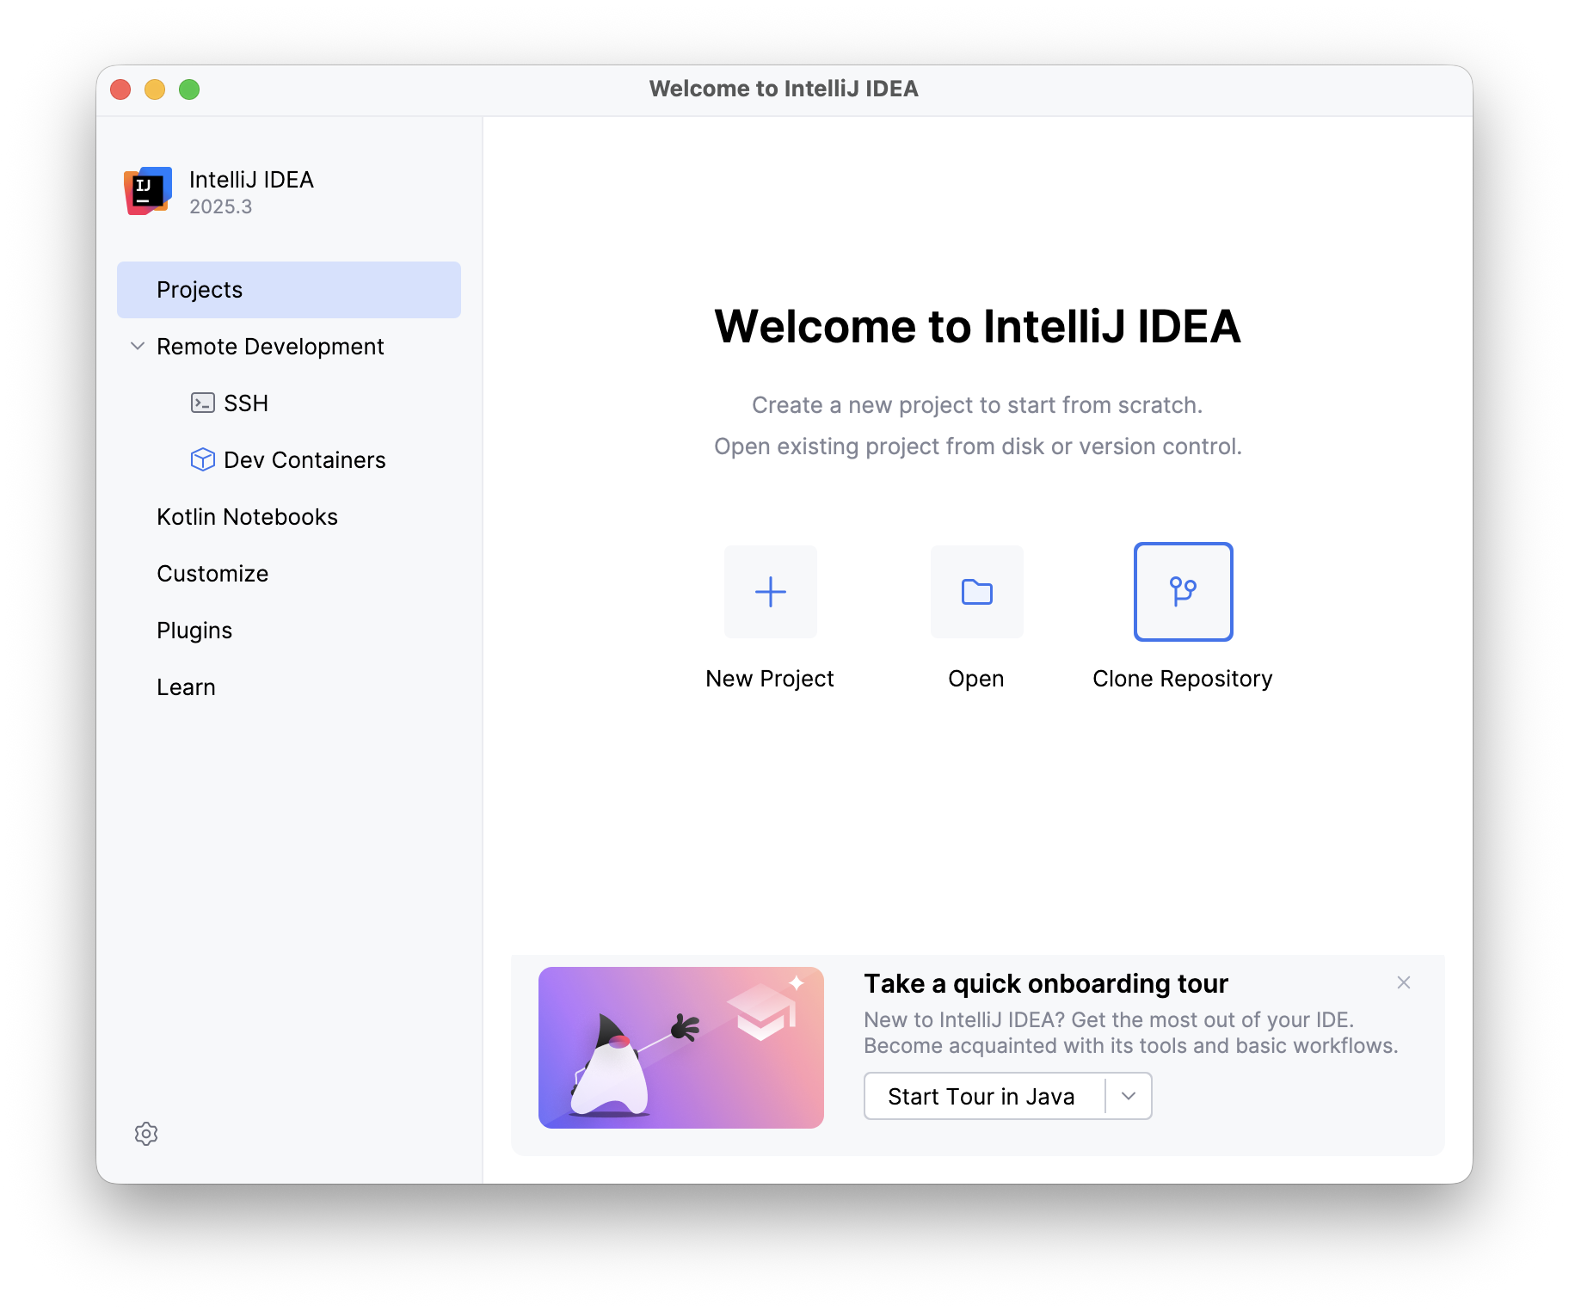1569x1311 pixels.
Task: Select the SSH terminal icon
Action: pos(202,403)
